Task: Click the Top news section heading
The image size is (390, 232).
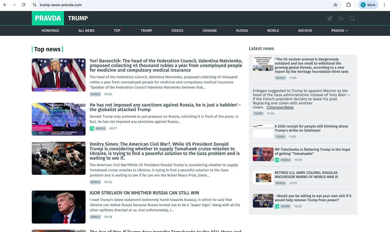Action: pyautogui.click(x=47, y=49)
